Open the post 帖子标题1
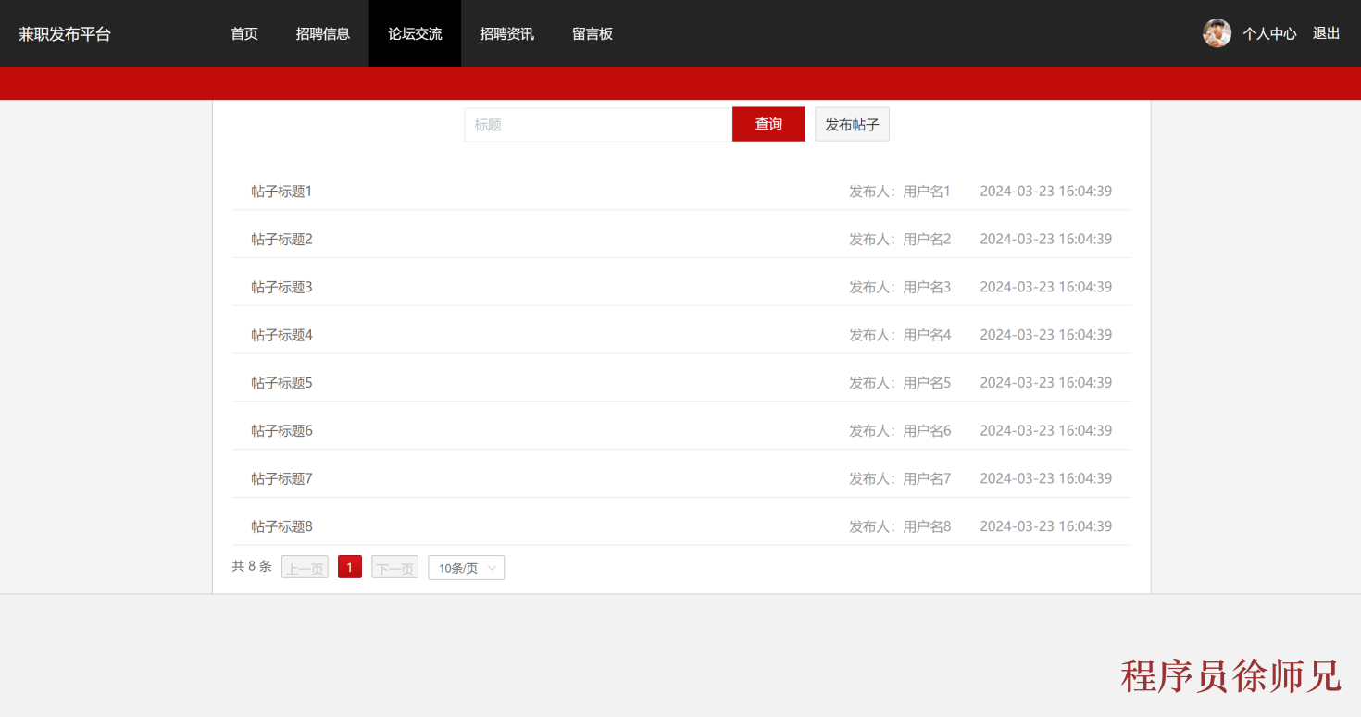 click(281, 192)
